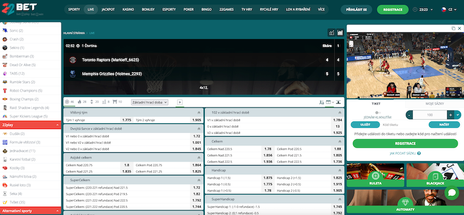
Task: Open the live chat bubble
Action: (x=452, y=193)
